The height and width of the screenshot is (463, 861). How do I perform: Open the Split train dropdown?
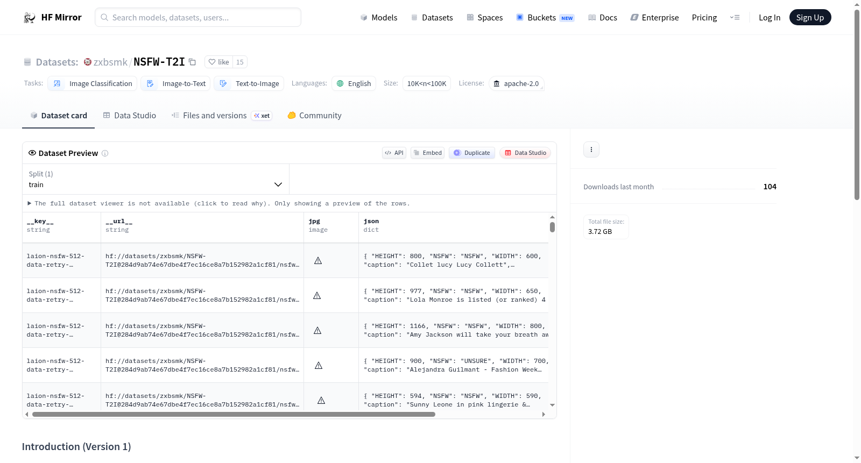pos(156,179)
